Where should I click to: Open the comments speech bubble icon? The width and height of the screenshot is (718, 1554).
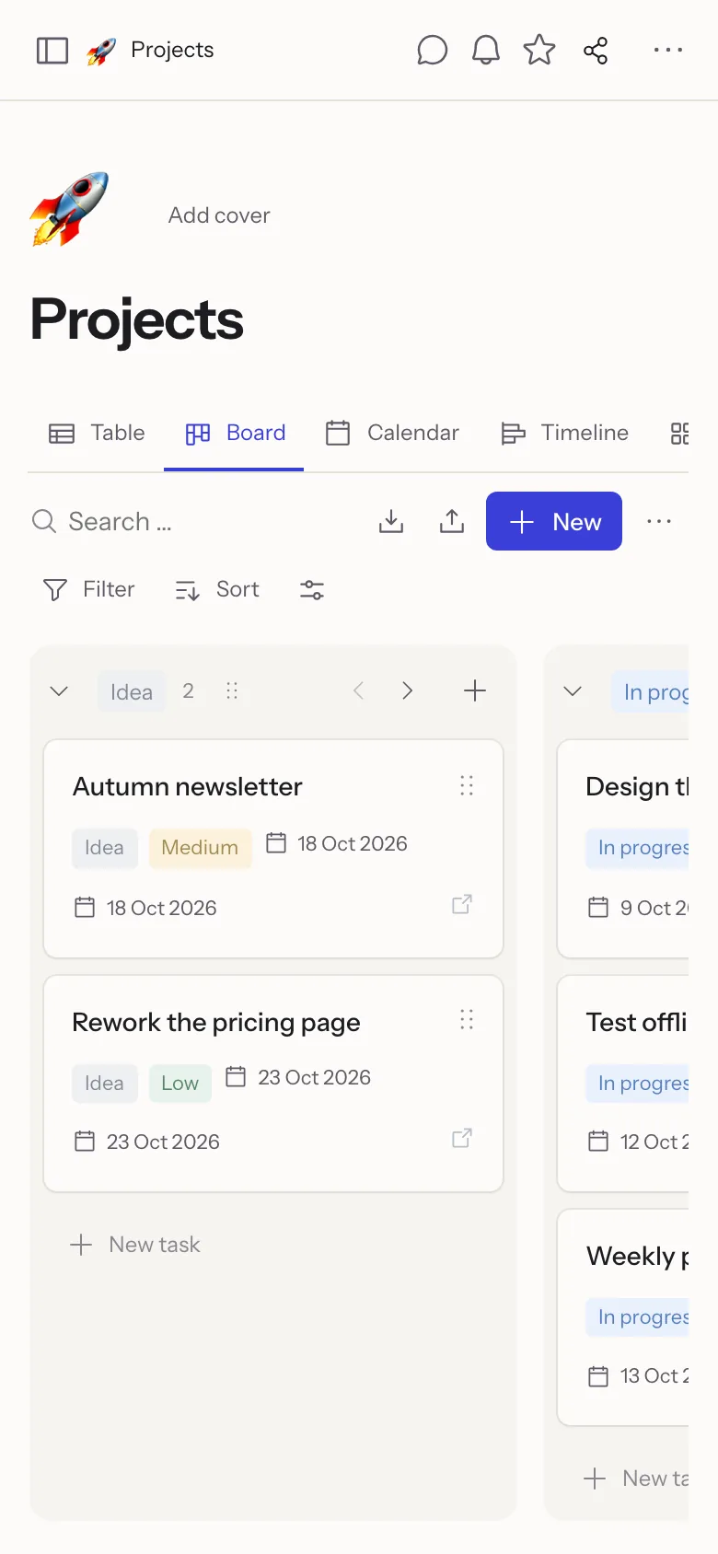(432, 50)
